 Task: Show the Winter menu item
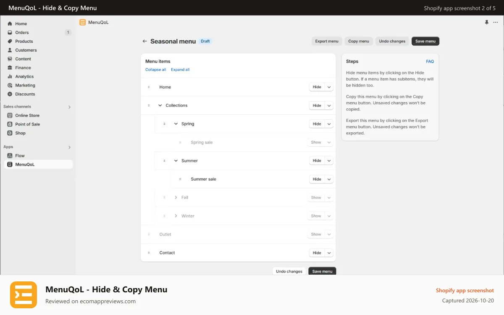(x=316, y=216)
